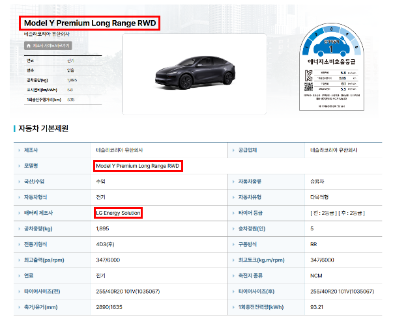Click the 2890/1635 value
The height and width of the screenshot is (328, 393).
click(x=109, y=307)
